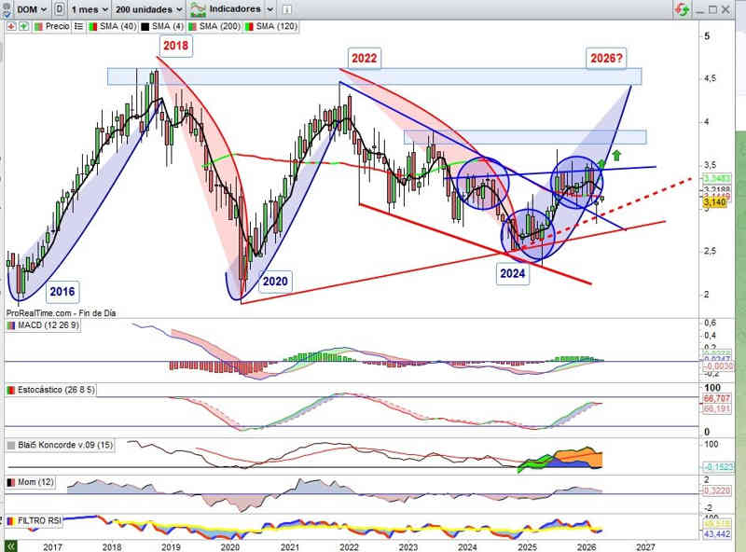746x552 pixels.
Task: Click the black SMA (4) color swatch
Action: click(x=145, y=27)
